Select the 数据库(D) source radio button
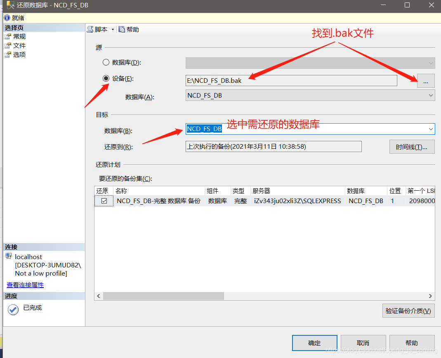 tap(106, 62)
